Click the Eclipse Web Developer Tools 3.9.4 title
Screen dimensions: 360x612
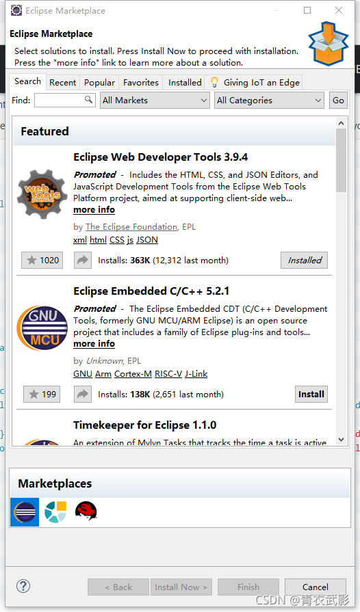point(160,157)
